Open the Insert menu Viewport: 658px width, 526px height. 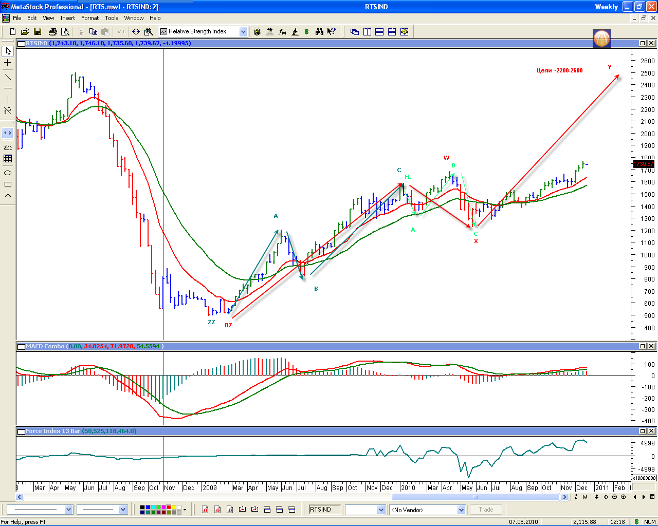(67, 18)
